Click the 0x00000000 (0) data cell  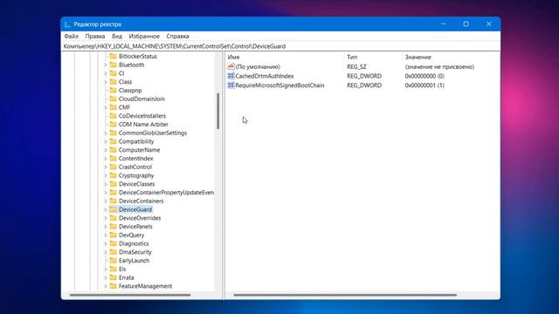[424, 76]
